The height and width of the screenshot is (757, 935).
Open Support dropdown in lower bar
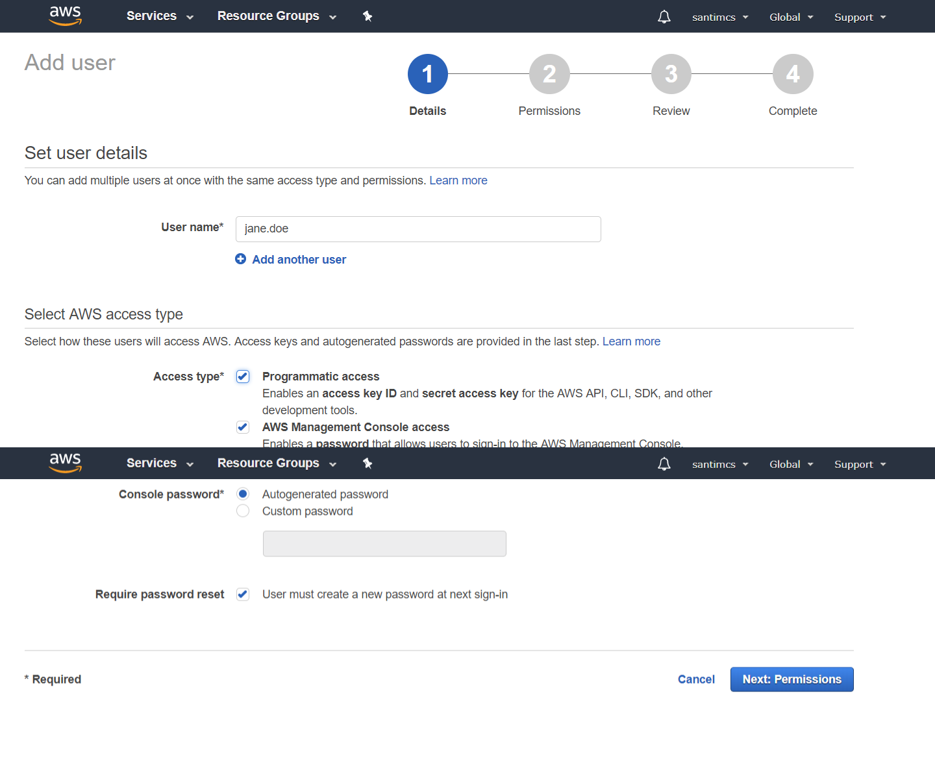coord(860,465)
